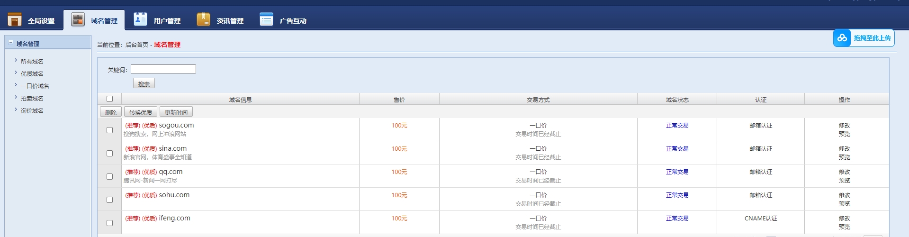This screenshot has height=237, width=909.
Task: Click 后台首页 in the breadcrumb
Action: pos(137,45)
